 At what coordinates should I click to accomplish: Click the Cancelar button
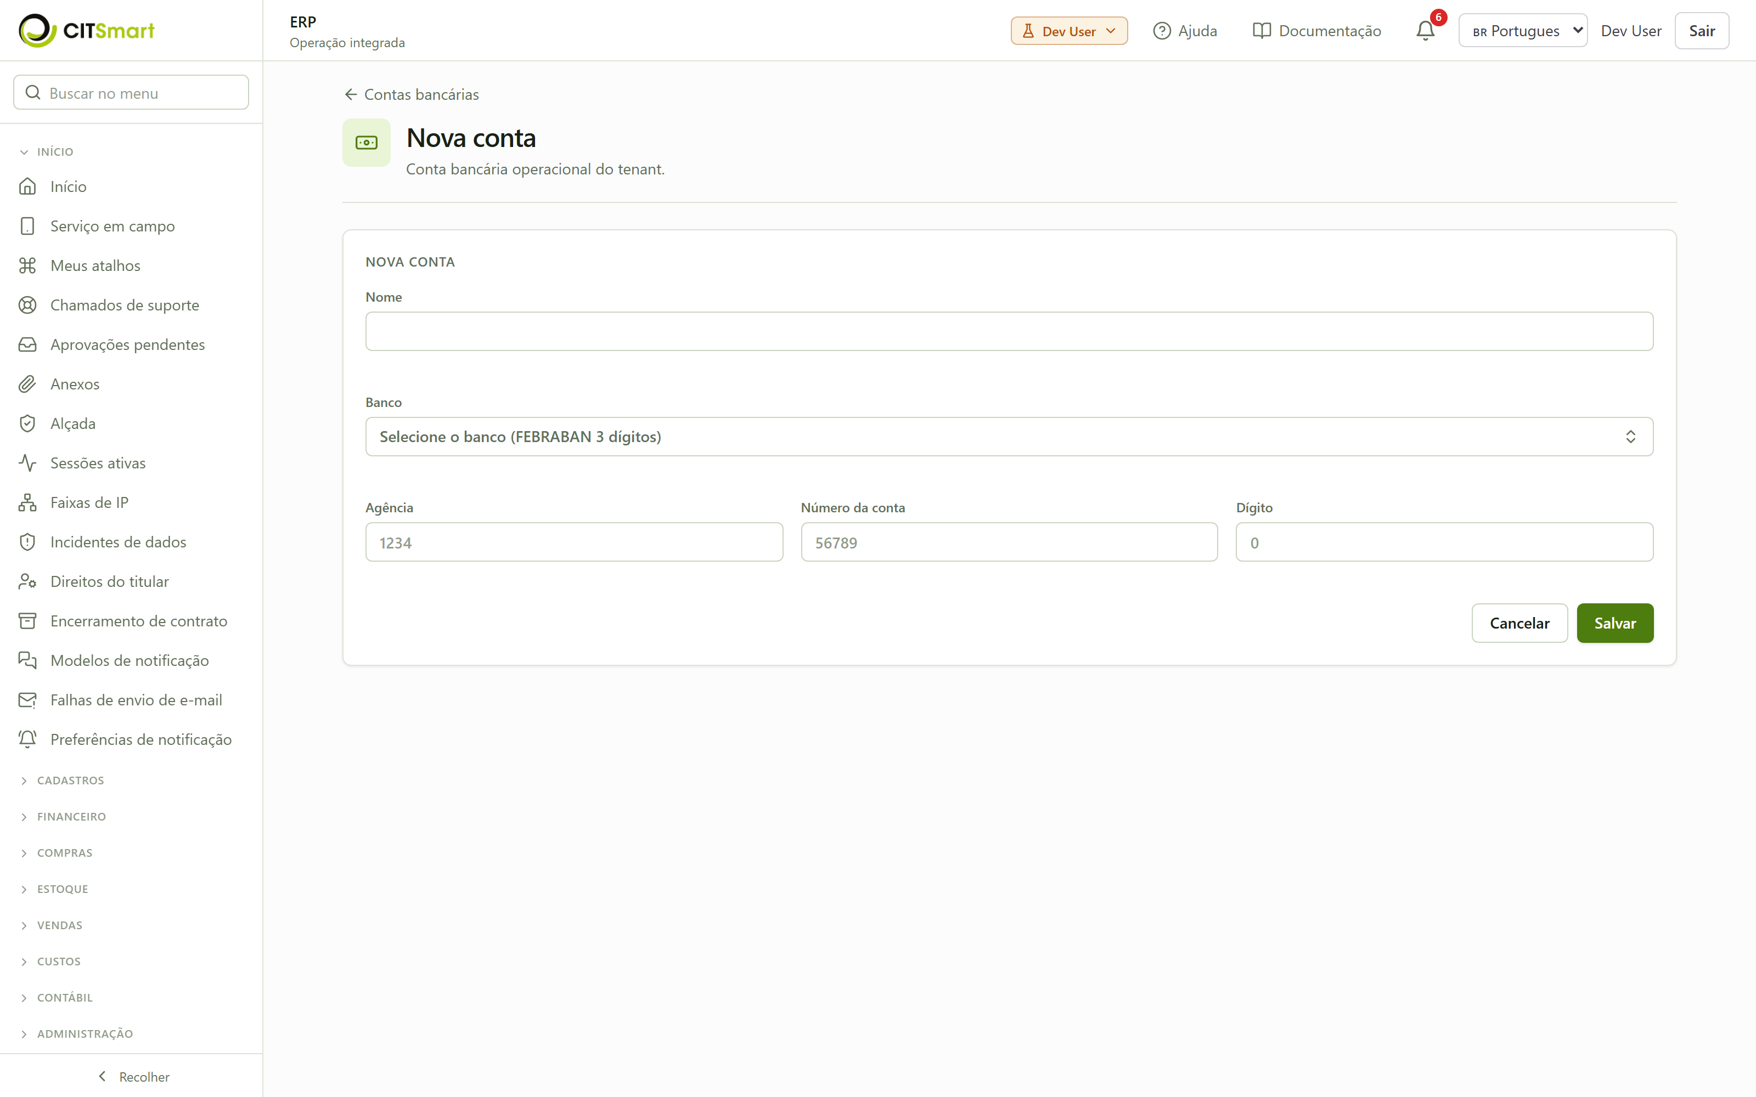point(1519,623)
